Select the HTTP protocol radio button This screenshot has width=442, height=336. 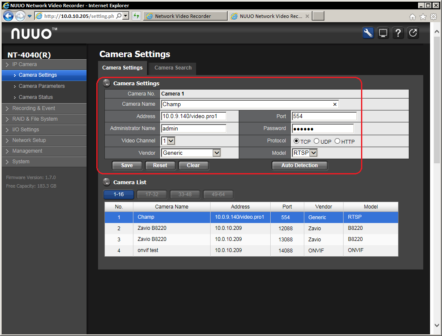pos(337,141)
